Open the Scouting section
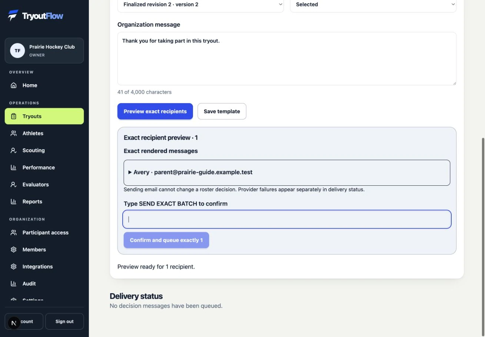Viewport: 485px width, 337px height. click(x=44, y=151)
